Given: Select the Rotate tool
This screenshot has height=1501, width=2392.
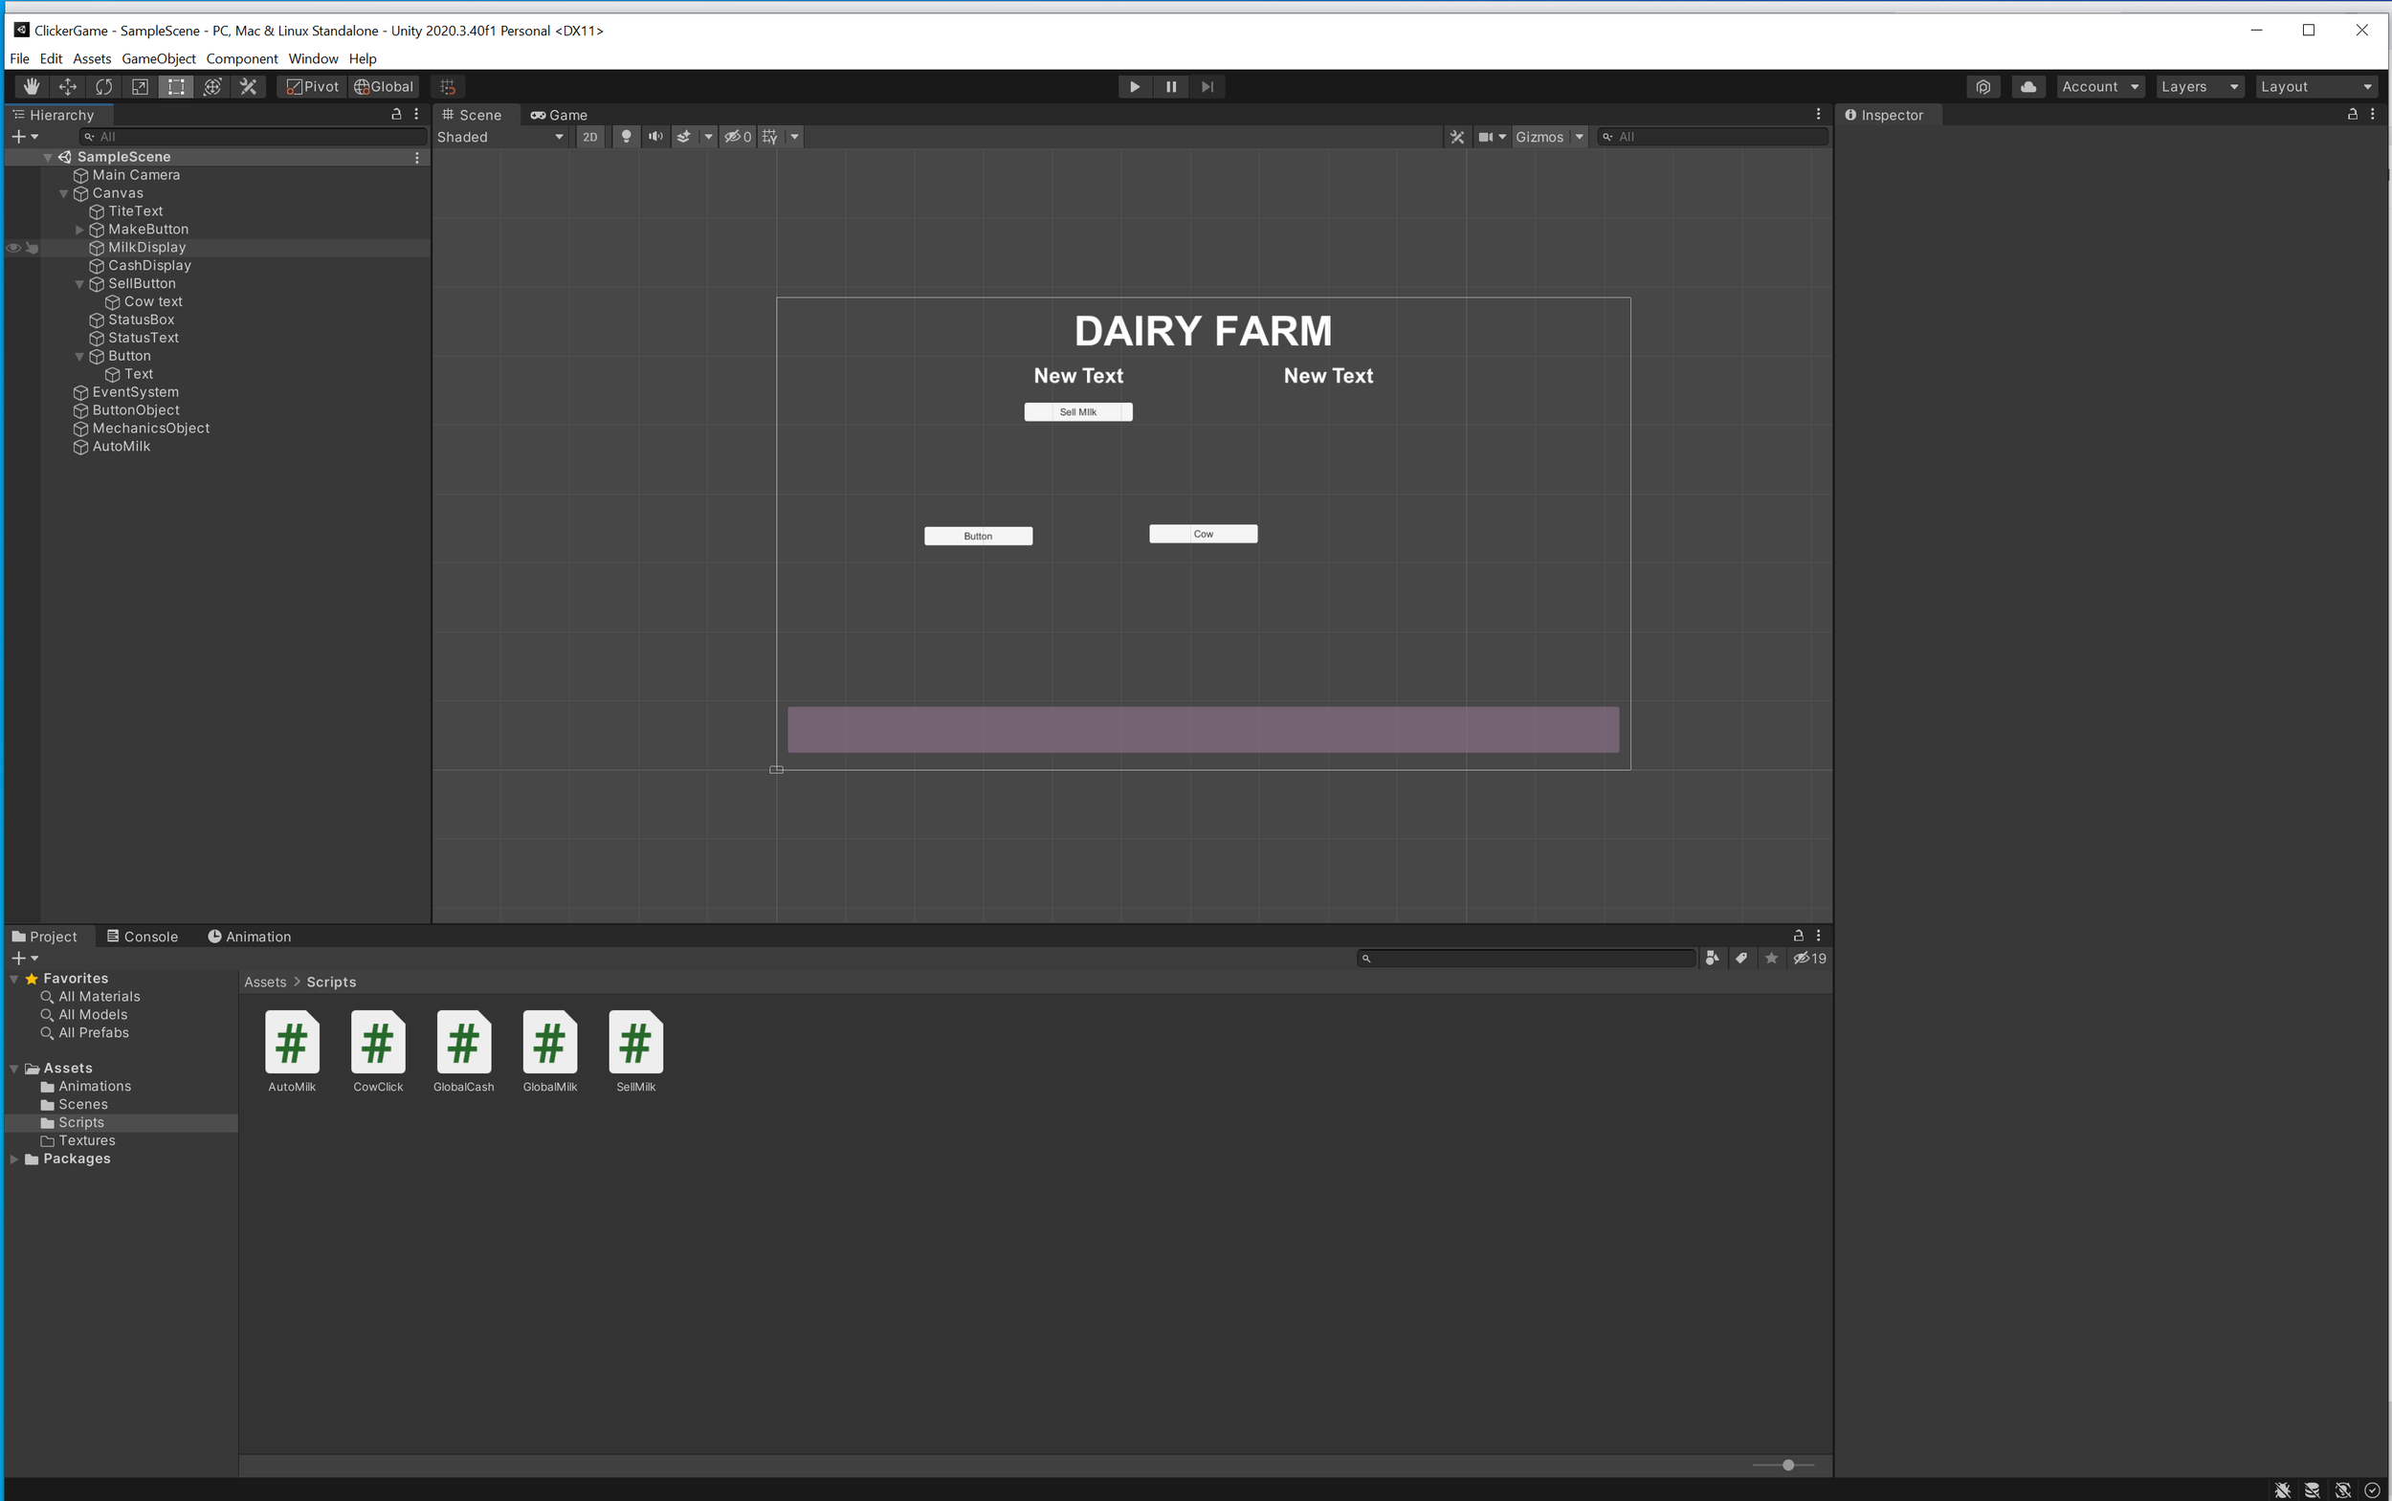Looking at the screenshot, I should click(103, 86).
